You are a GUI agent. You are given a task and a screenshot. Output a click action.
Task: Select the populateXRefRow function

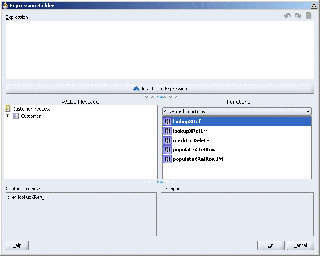[x=237, y=150]
